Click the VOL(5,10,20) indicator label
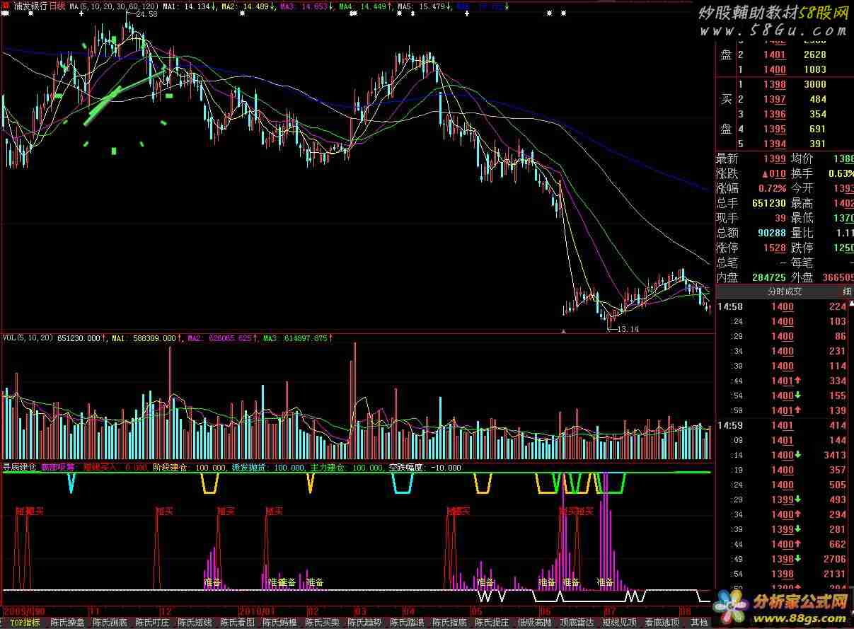Image resolution: width=854 pixels, height=629 pixels. point(28,338)
